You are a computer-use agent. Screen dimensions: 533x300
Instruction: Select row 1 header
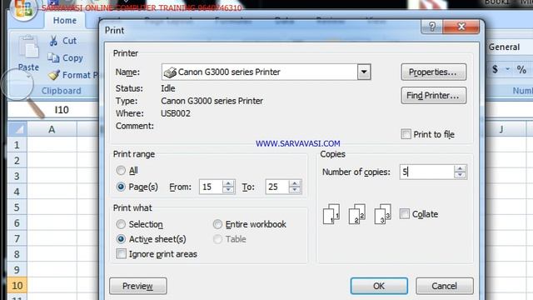(17, 145)
